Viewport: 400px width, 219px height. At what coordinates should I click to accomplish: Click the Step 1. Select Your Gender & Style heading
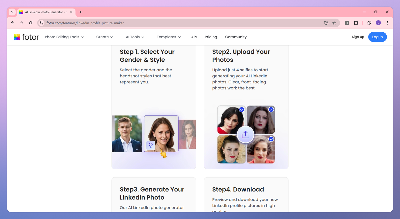[147, 56]
